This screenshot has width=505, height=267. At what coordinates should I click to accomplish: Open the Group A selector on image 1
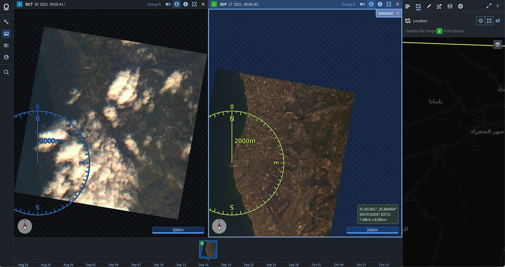pos(154,4)
